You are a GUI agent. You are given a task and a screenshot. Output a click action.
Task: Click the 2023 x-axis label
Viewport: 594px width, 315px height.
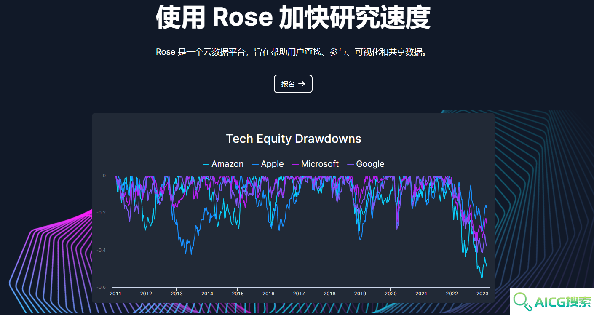click(x=482, y=294)
